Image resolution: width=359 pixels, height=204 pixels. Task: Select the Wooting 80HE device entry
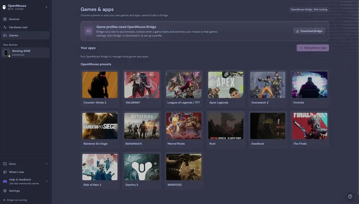[x=25, y=53]
